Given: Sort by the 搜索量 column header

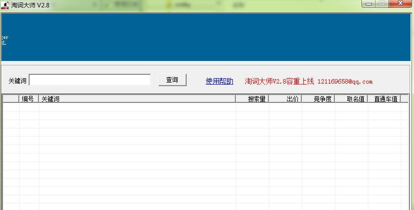Looking at the screenshot, I should point(252,99).
